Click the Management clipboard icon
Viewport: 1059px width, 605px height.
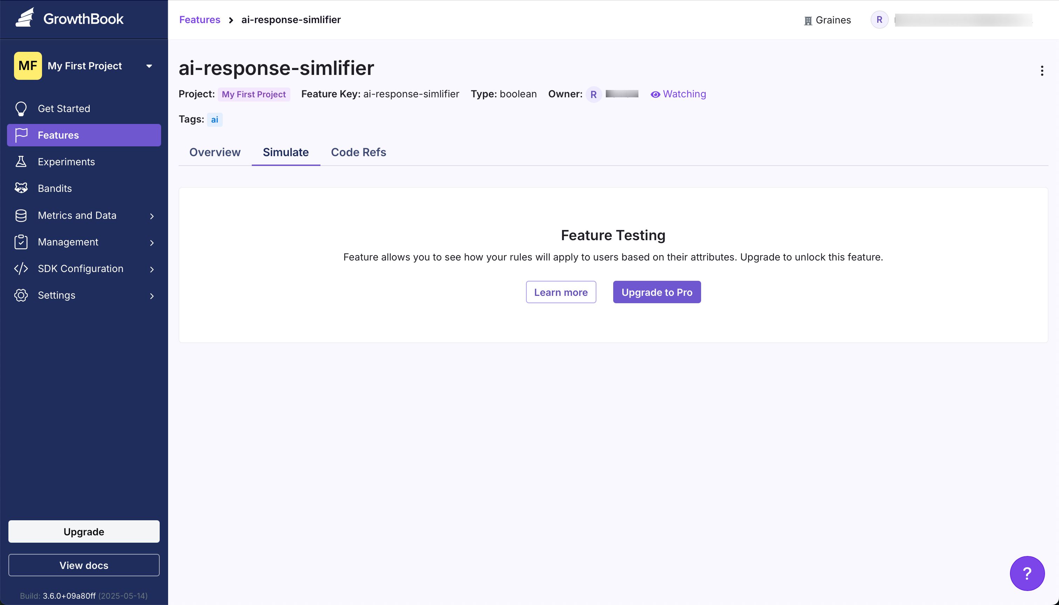21,242
